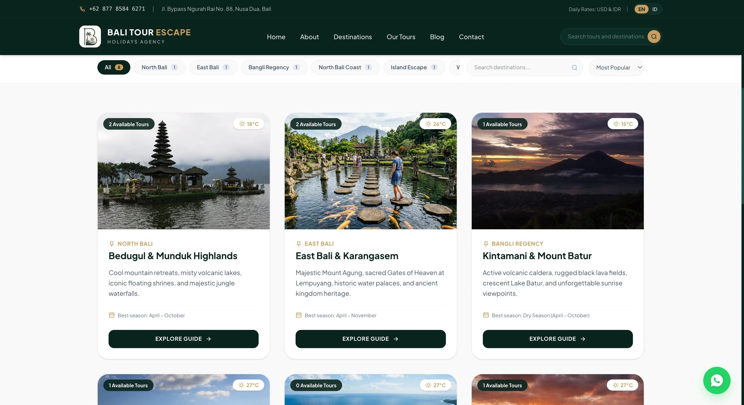Click calendar icon by April – October season

click(112, 315)
